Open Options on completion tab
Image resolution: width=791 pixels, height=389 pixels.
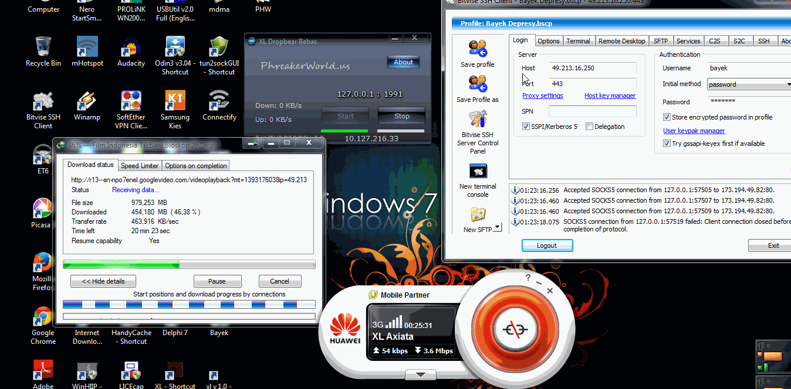click(195, 166)
